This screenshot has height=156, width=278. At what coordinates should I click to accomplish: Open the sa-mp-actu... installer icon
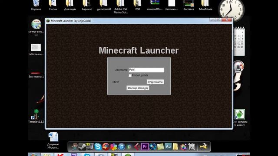36,27
